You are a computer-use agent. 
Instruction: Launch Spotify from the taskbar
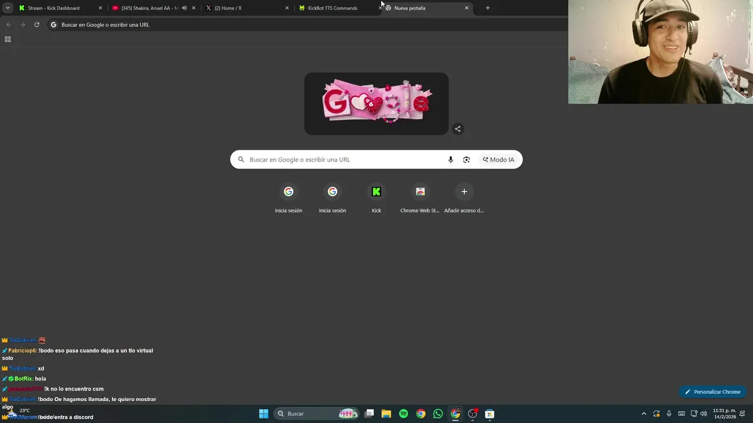(x=404, y=414)
